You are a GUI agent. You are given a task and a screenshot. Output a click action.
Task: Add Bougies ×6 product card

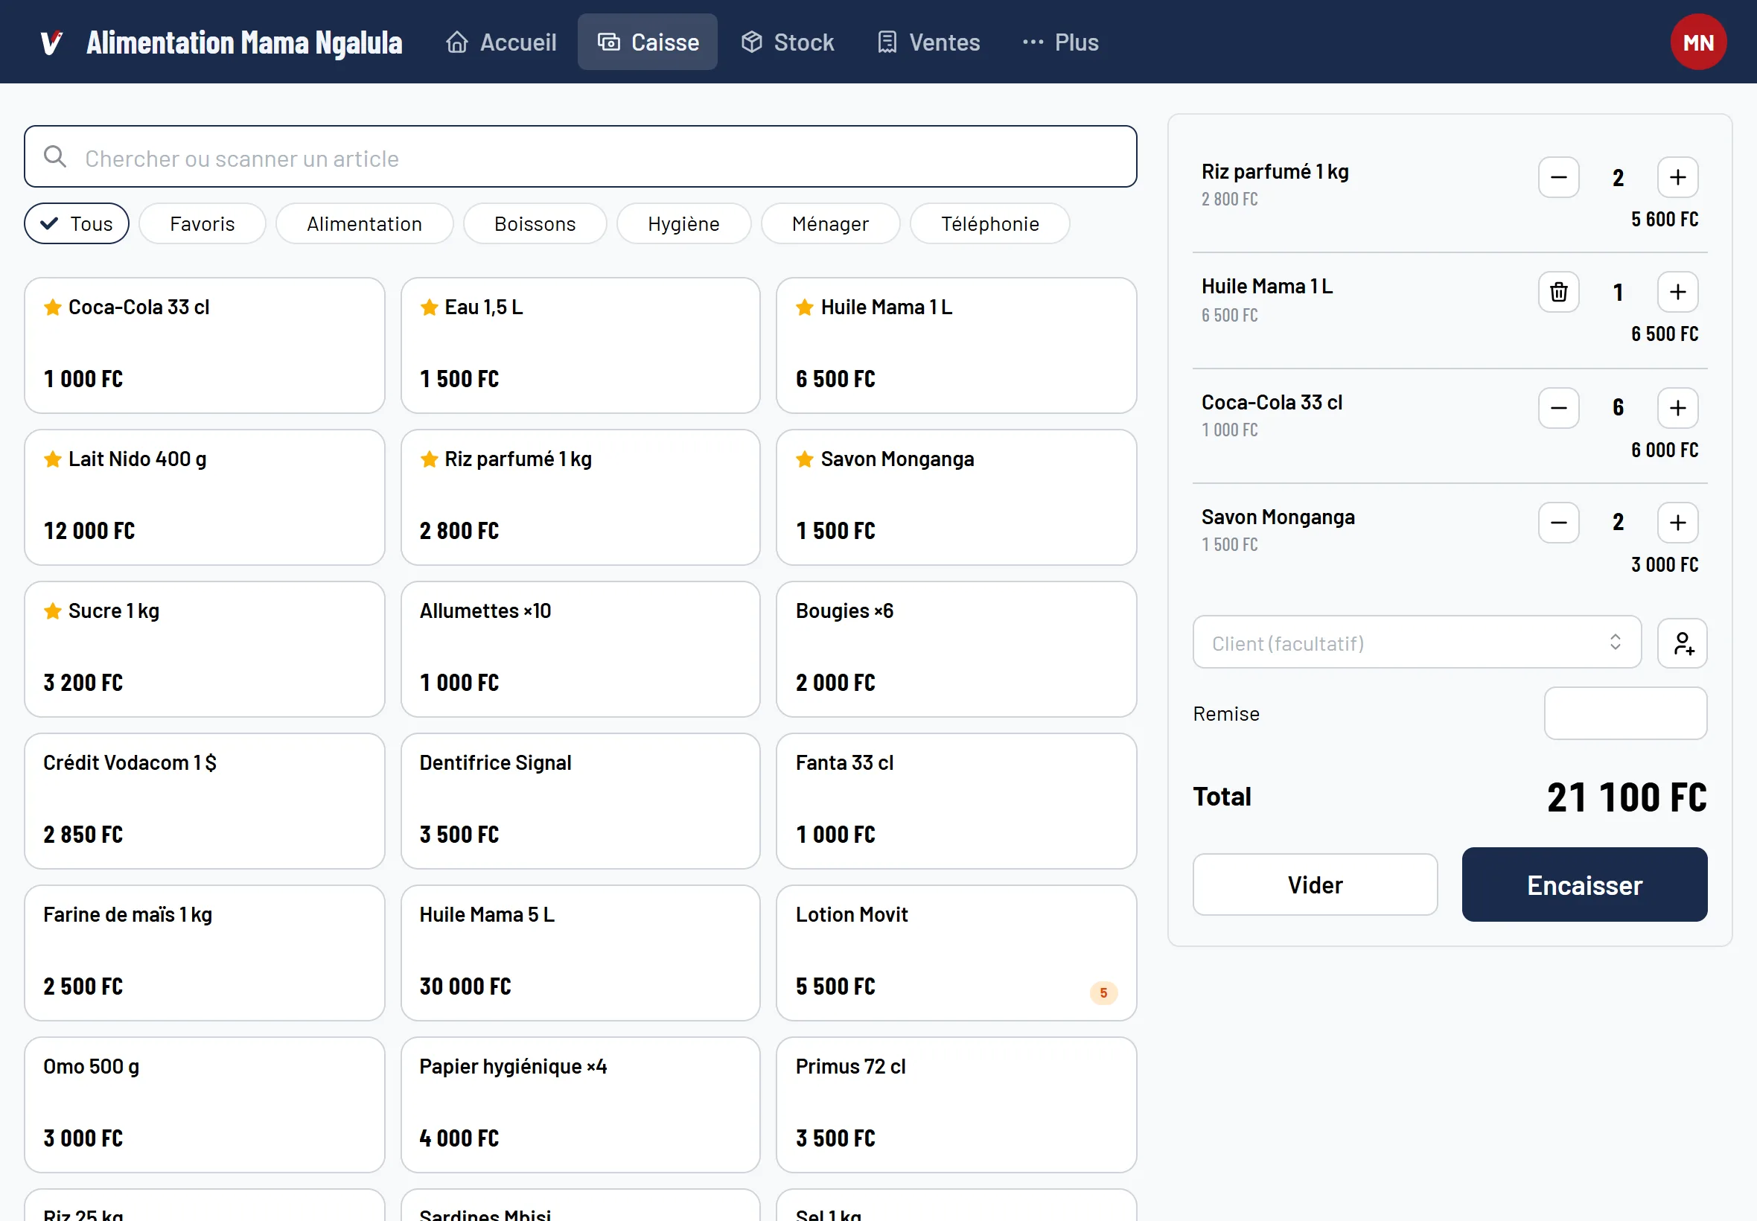(x=956, y=649)
